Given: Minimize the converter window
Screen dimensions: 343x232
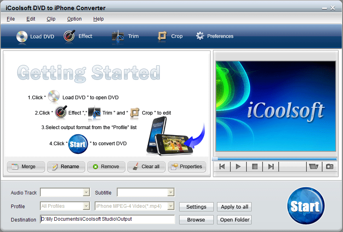Looking at the screenshot, I should tap(324, 8).
